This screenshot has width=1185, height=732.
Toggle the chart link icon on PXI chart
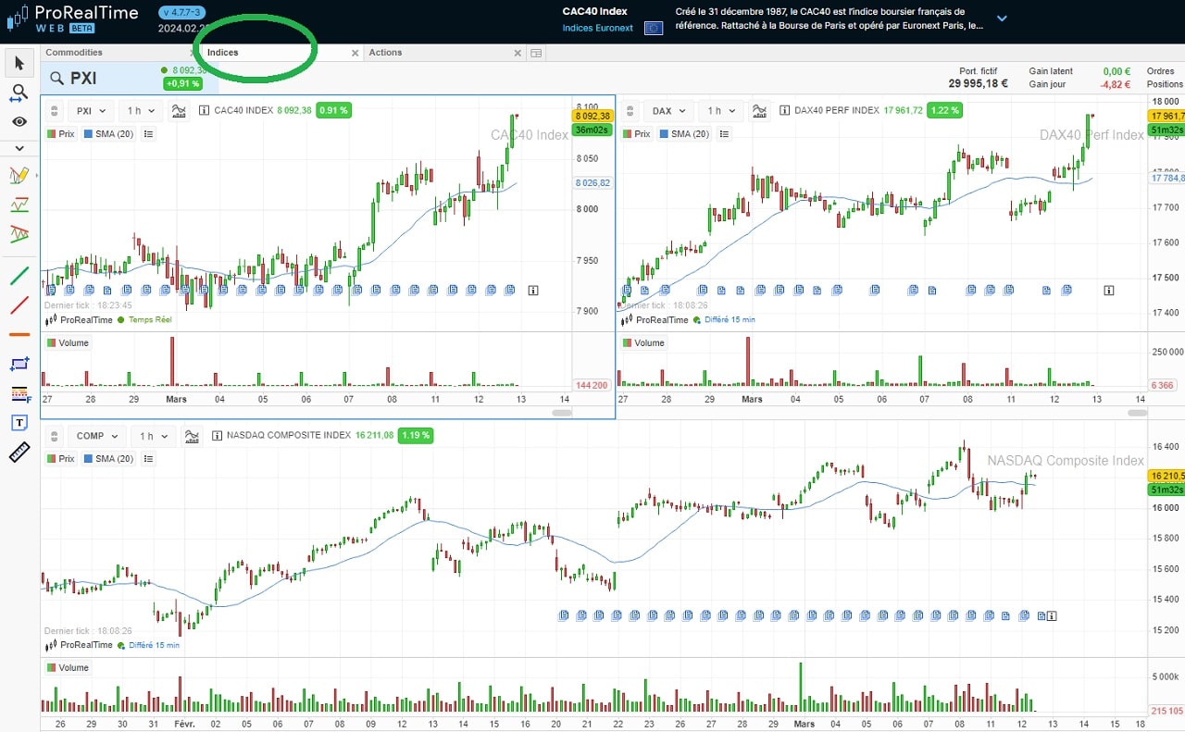[54, 111]
